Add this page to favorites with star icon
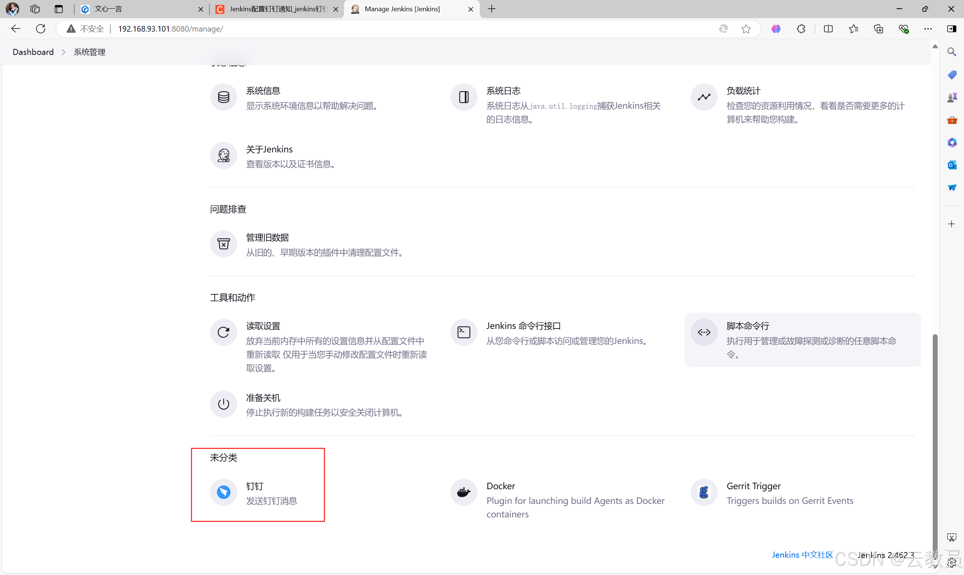 click(x=746, y=29)
